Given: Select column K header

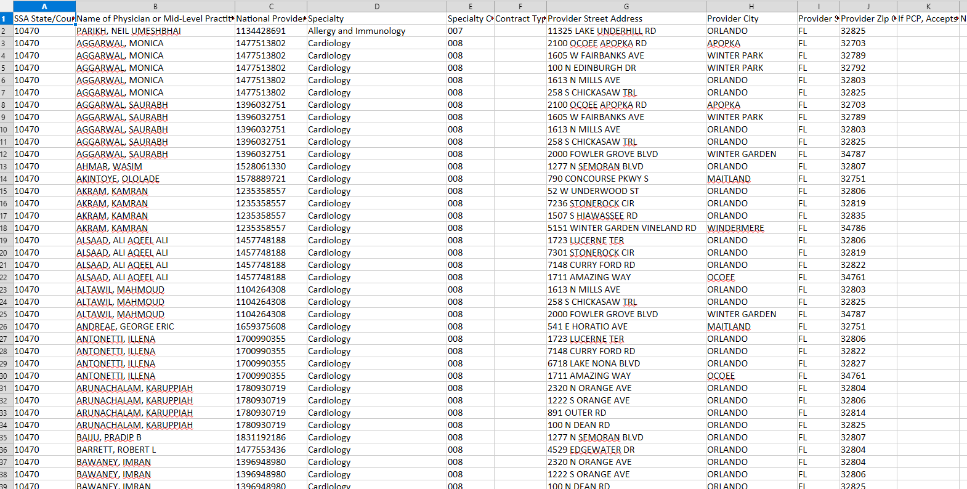Looking at the screenshot, I should (x=928, y=6).
